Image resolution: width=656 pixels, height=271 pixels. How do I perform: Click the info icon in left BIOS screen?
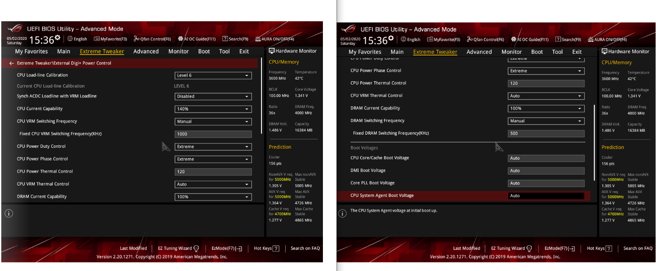tap(9, 213)
